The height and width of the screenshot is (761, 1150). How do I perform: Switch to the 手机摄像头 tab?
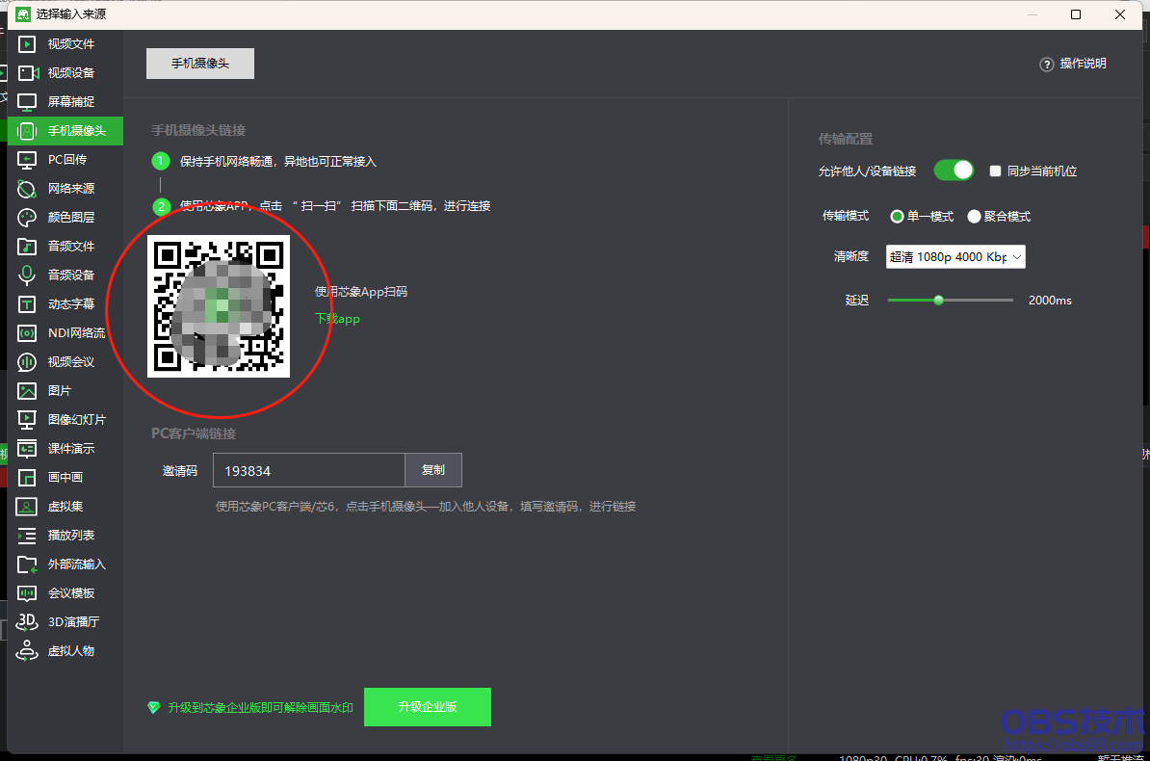[x=200, y=64]
